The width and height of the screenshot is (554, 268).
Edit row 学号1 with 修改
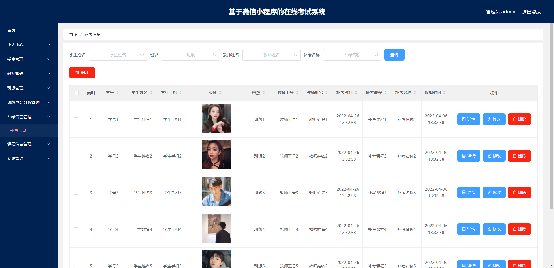[494, 119]
